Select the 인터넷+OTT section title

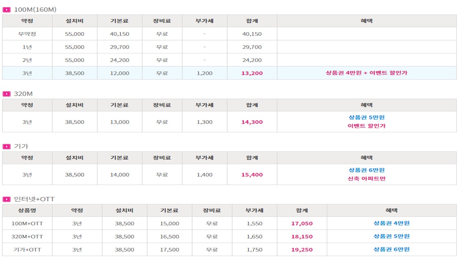[34, 199]
